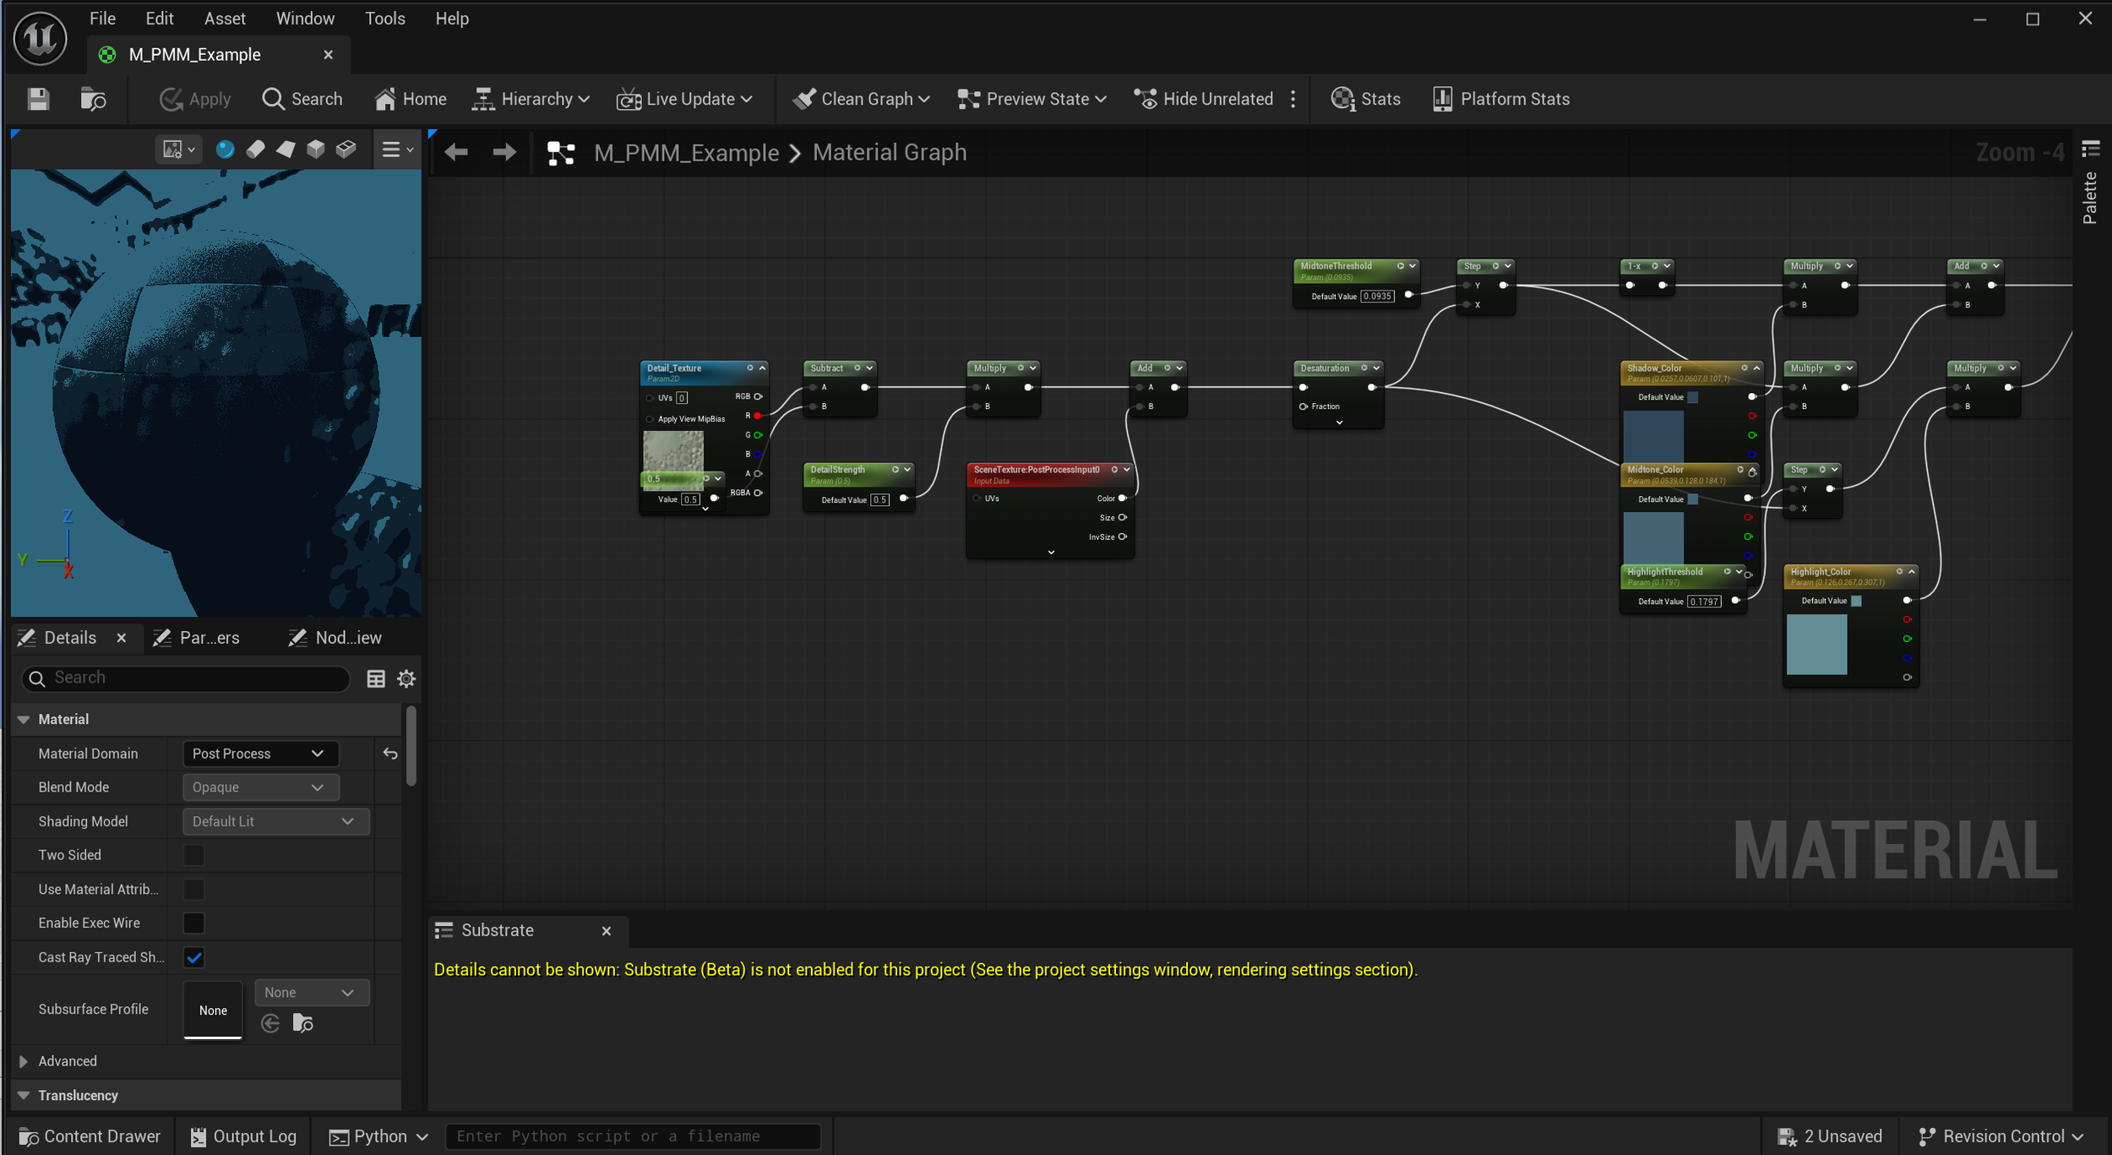Click the Save asset icon
Viewport: 2112px width, 1155px height.
38,99
